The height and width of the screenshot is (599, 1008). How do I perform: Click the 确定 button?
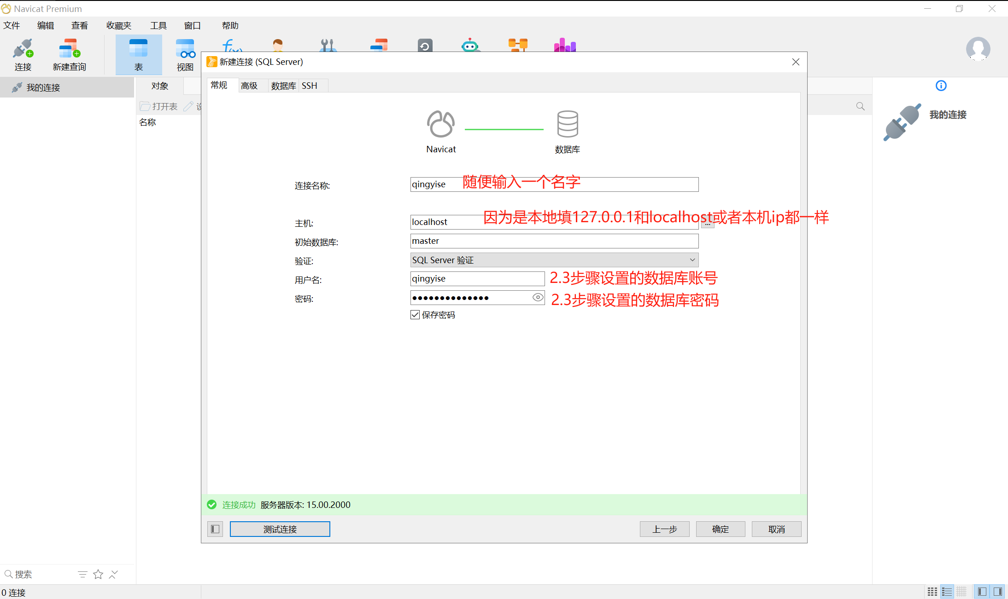click(x=720, y=529)
